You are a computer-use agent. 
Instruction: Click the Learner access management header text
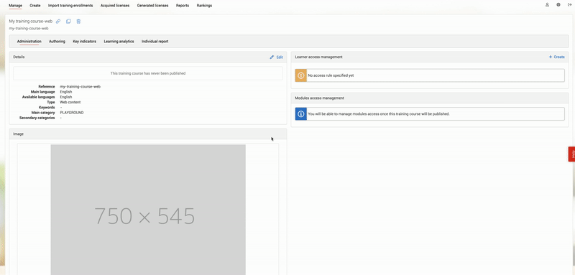click(x=318, y=57)
